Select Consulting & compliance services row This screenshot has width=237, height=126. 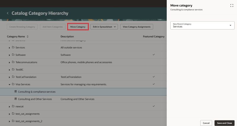83,92
